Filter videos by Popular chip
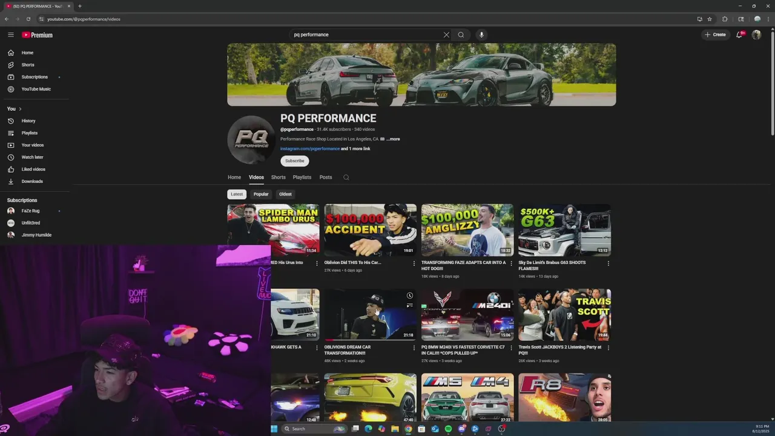This screenshot has width=775, height=436. coord(261,194)
